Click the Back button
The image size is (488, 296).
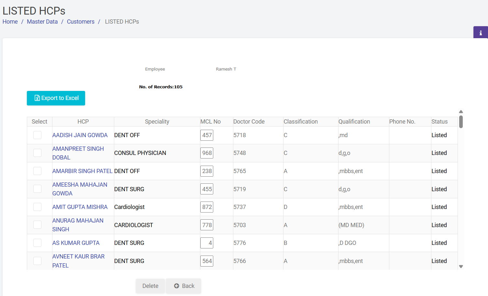pos(184,286)
